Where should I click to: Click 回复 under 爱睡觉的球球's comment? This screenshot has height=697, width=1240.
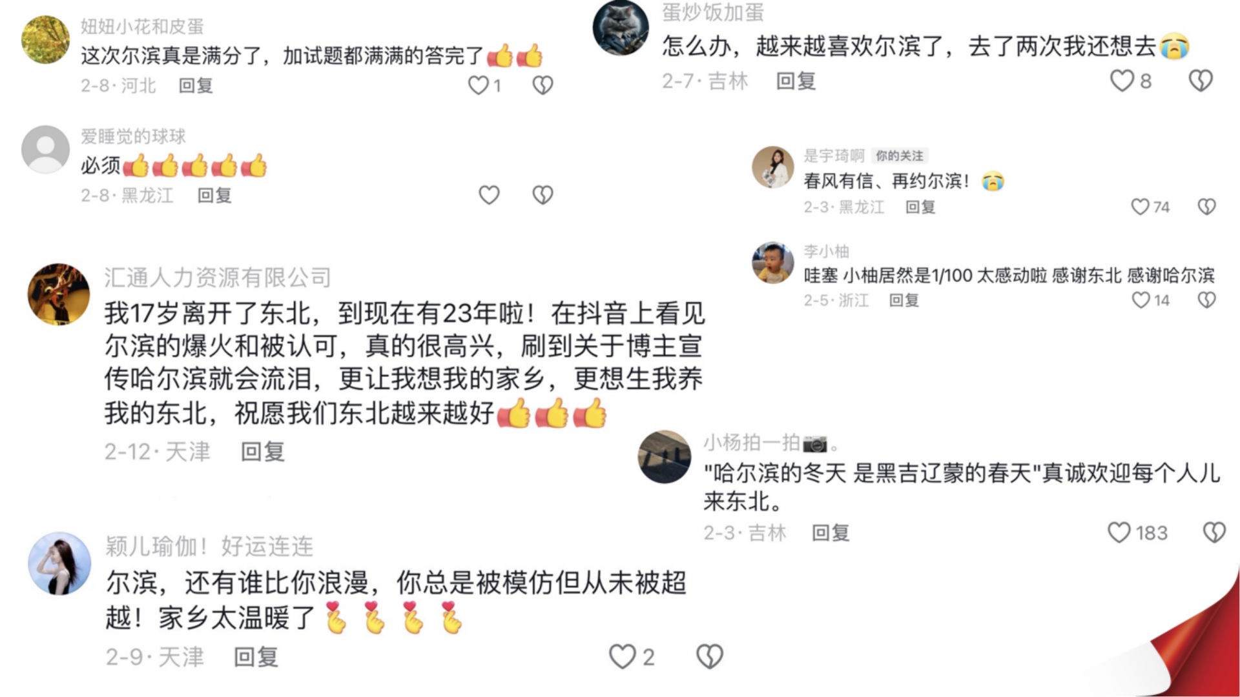214,196
